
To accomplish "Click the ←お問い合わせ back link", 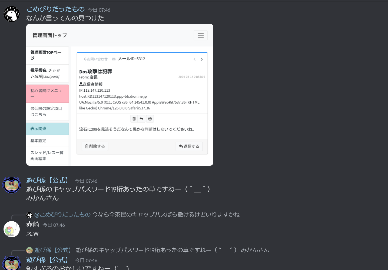I will pos(95,59).
